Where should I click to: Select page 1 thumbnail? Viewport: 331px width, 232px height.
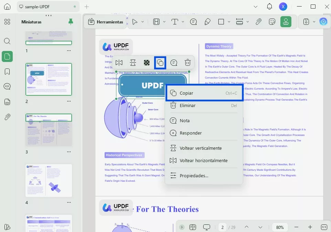click(49, 38)
